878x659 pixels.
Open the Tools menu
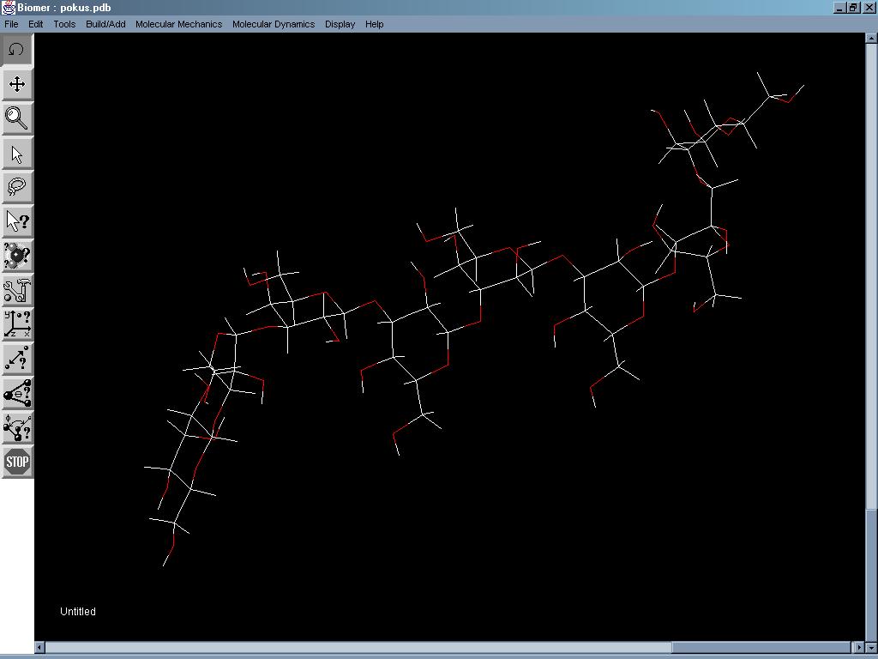[64, 24]
